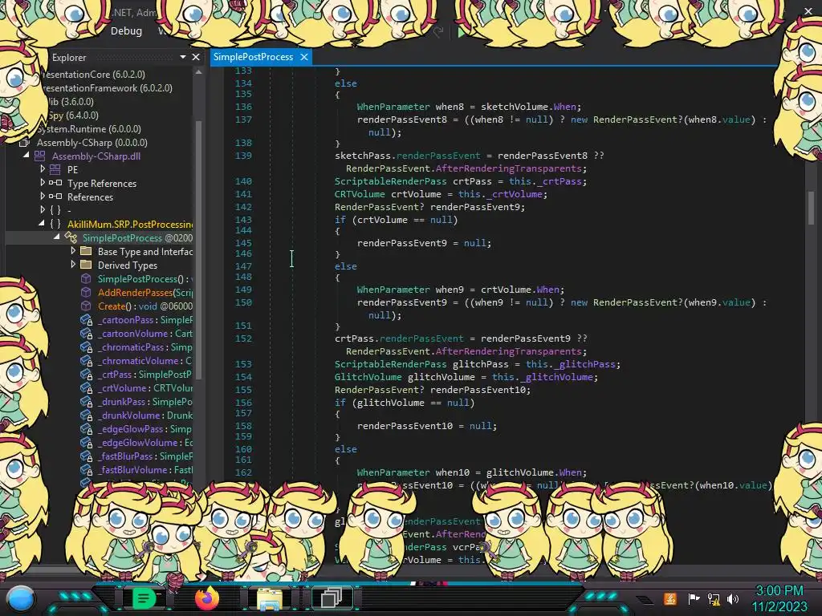The width and height of the screenshot is (822, 616).
Task: Open the Debug menu
Action: coord(126,31)
